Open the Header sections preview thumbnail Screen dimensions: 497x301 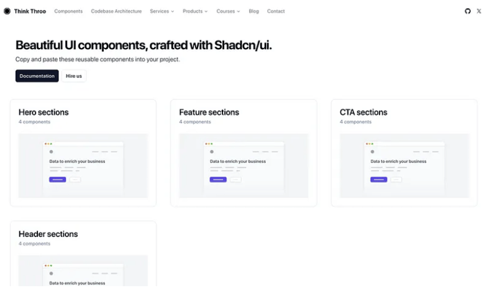click(x=83, y=271)
